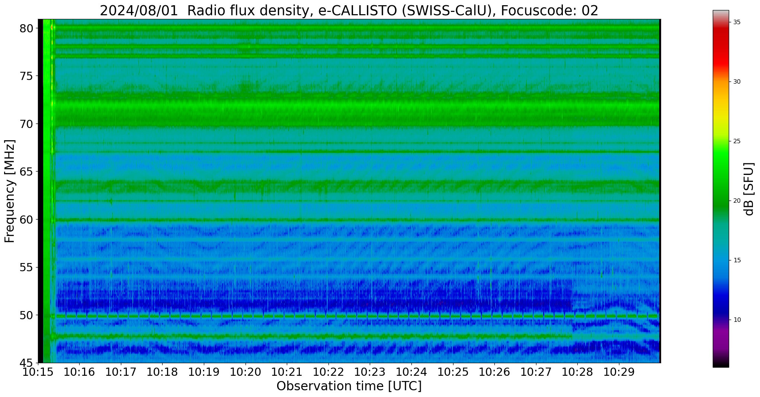The height and width of the screenshot is (397, 760).
Task: Click the 65 MHz frequency tick label
Action: 26,172
